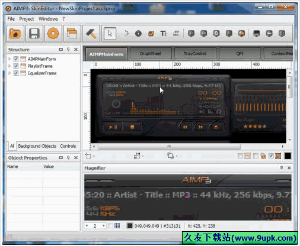
Task: Click the Value column header in Object Properties
Action: (61, 167)
